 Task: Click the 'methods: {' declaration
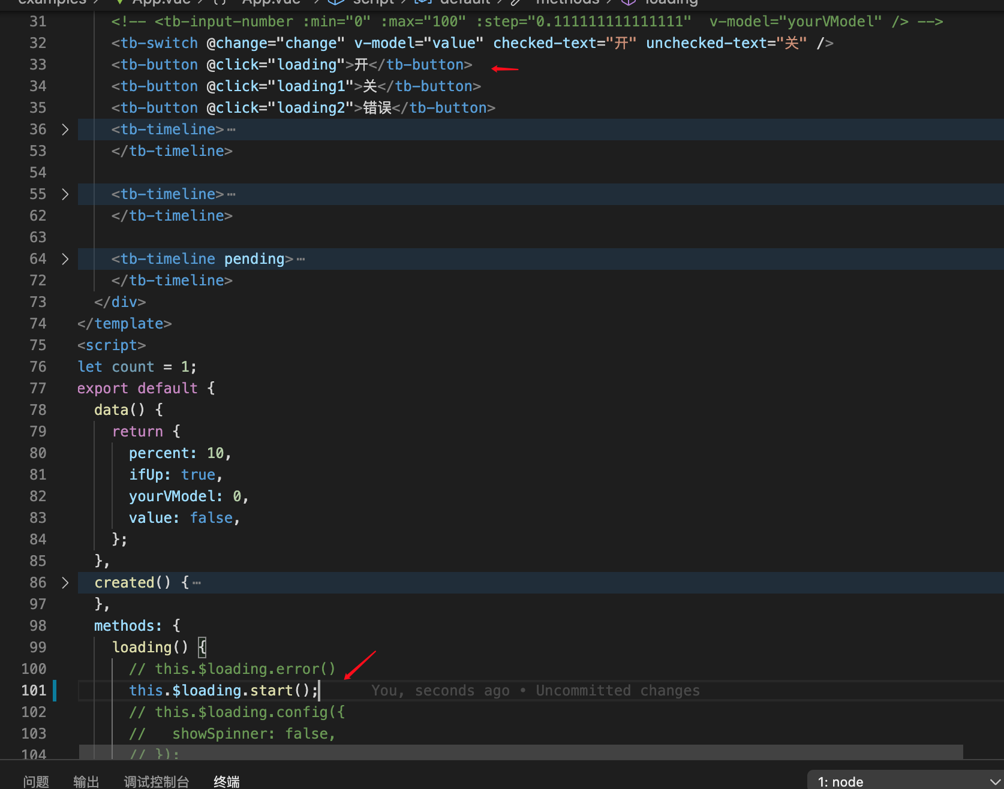point(137,626)
